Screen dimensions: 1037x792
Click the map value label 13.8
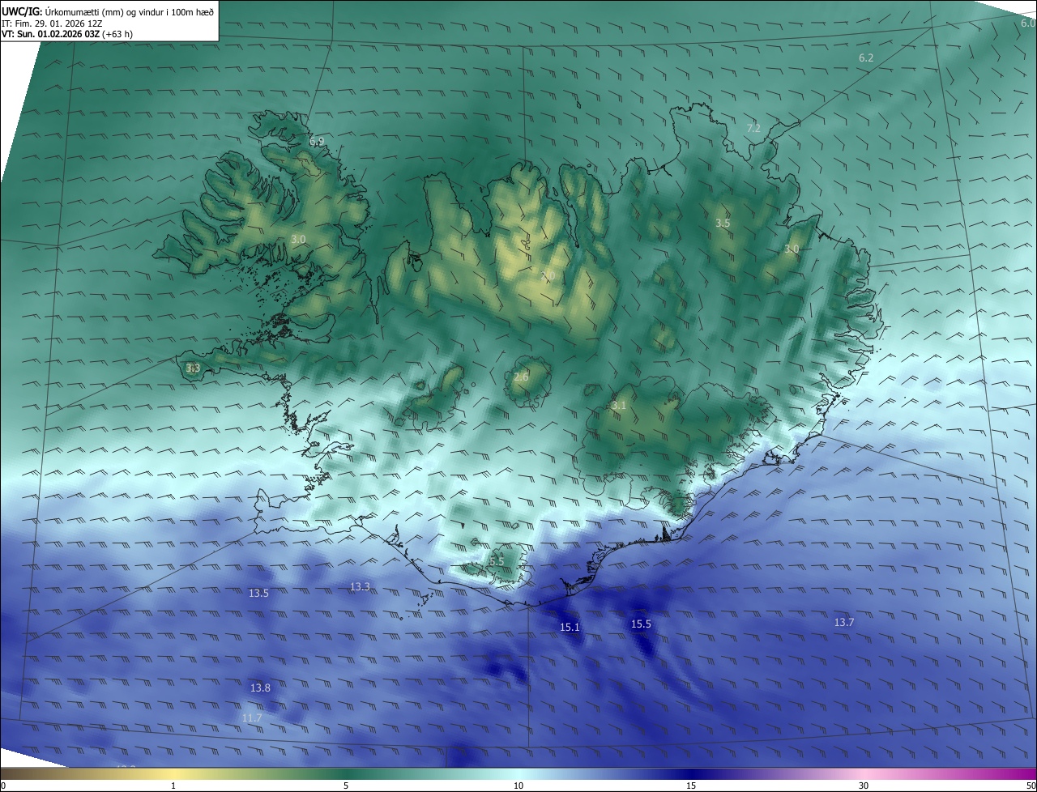tap(260, 688)
